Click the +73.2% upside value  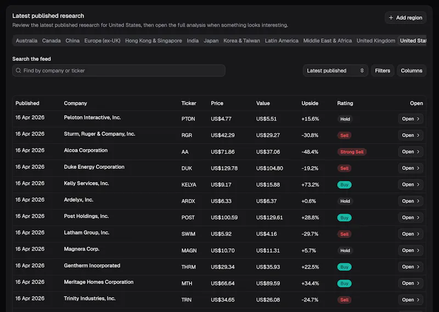(310, 185)
